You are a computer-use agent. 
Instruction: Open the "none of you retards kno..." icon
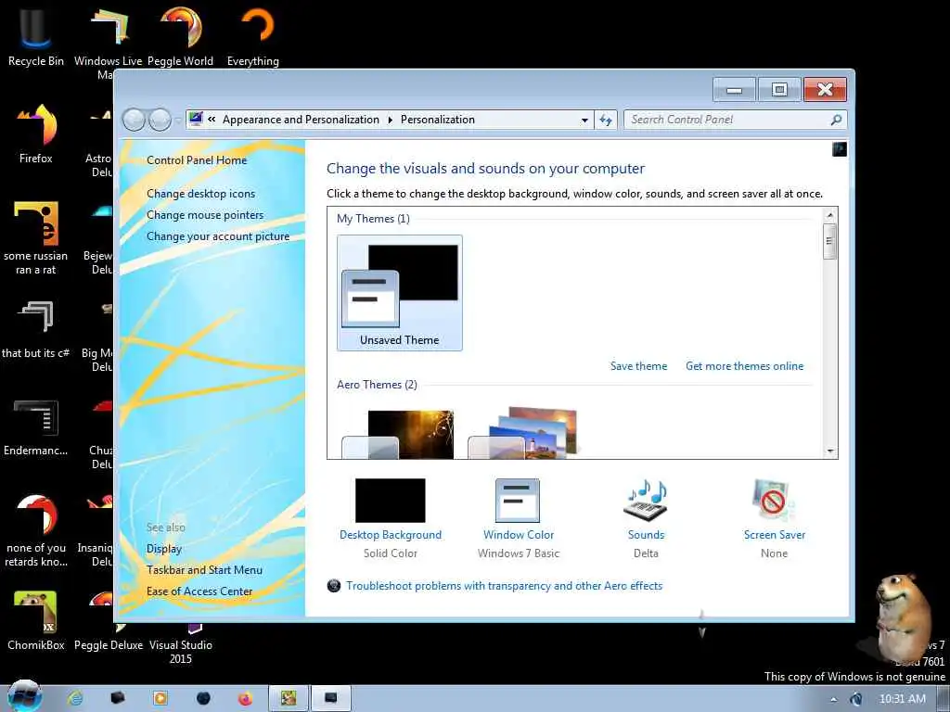point(36,530)
